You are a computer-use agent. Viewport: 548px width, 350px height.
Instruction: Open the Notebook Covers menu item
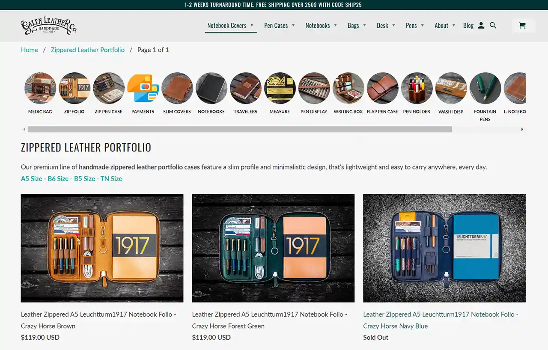(227, 26)
